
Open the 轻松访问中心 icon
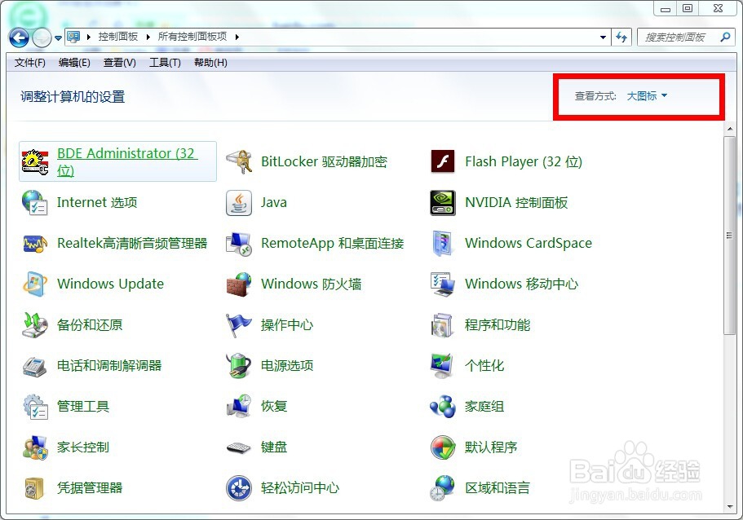tap(239, 487)
